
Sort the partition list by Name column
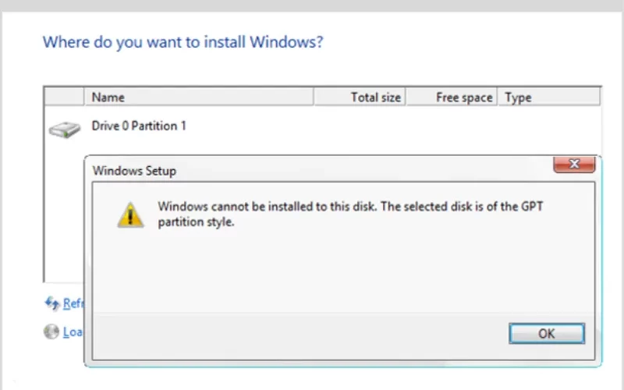(x=199, y=97)
